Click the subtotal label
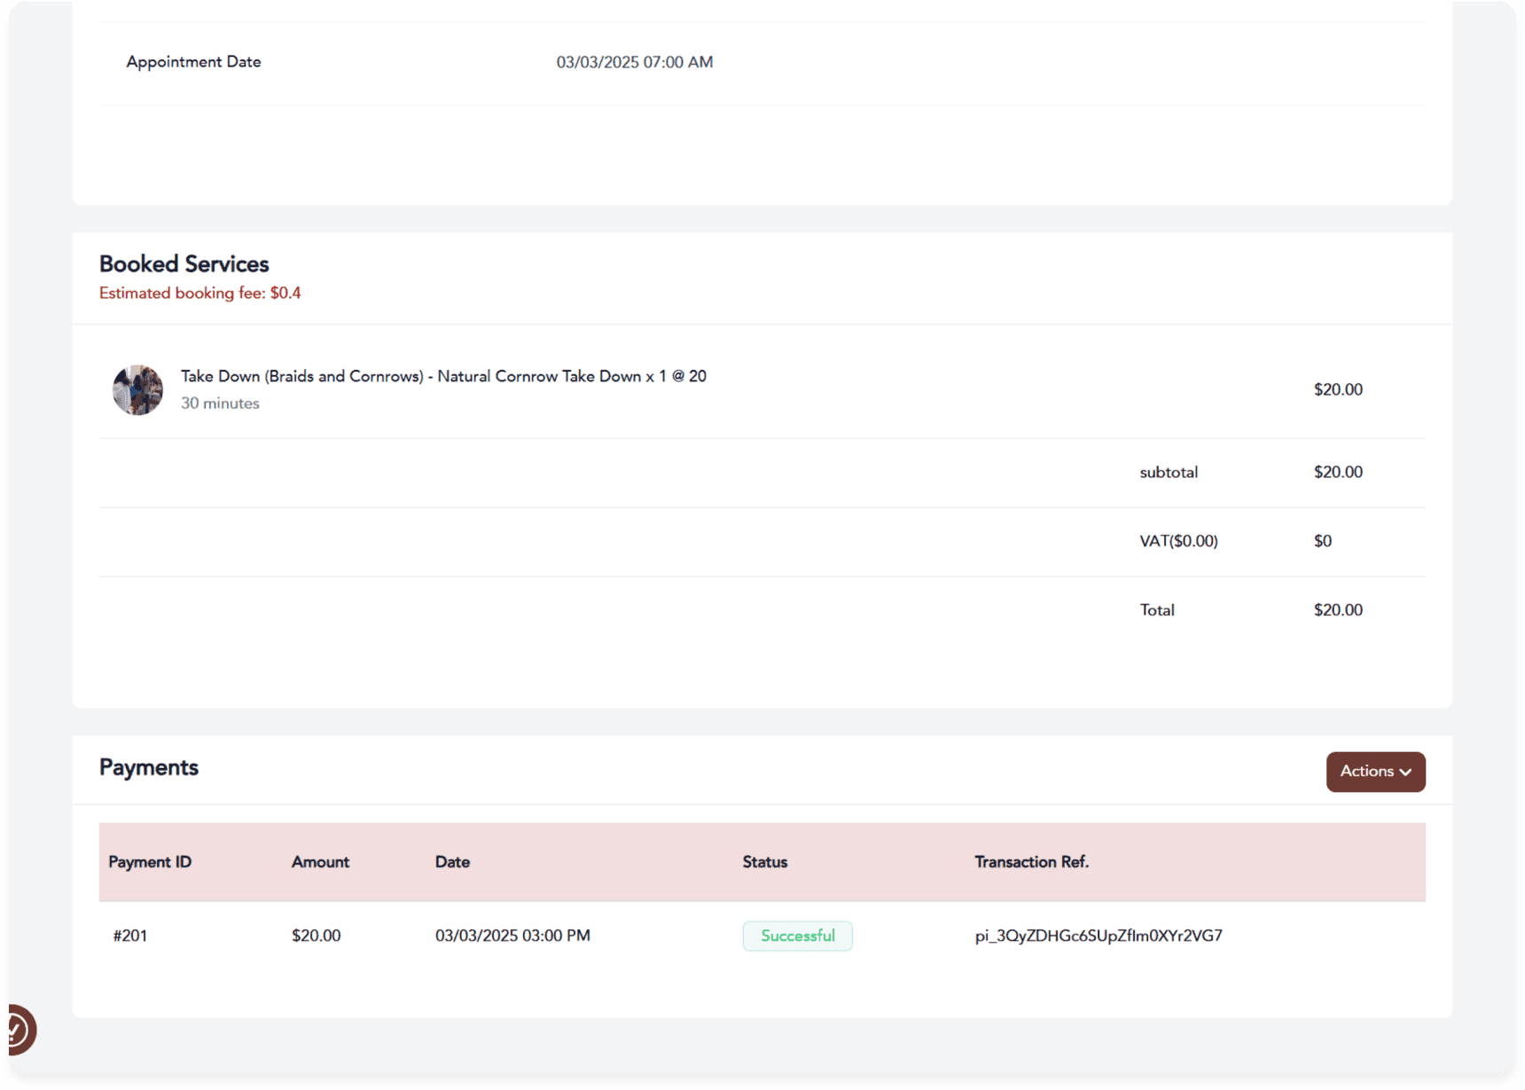1525x1090 pixels. click(x=1169, y=473)
